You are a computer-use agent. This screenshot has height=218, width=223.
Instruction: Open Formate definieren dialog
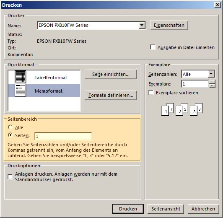111,95
